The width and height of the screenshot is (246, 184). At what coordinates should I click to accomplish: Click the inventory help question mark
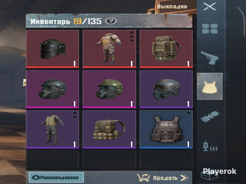111,21
